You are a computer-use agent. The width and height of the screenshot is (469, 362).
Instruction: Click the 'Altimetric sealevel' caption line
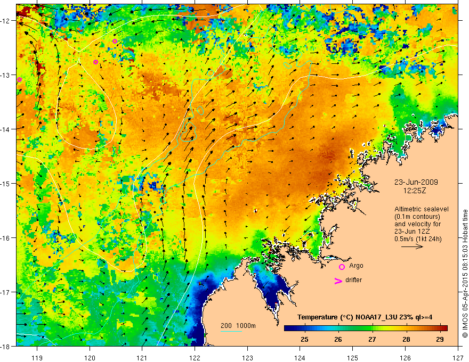point(422,209)
